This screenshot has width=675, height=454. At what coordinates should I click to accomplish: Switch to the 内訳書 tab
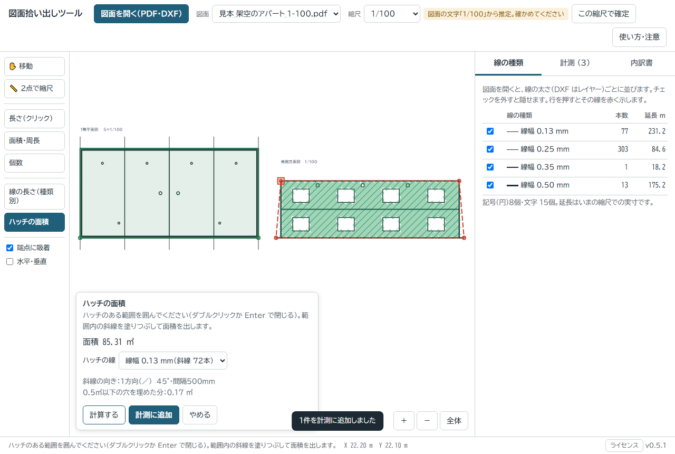pos(641,63)
